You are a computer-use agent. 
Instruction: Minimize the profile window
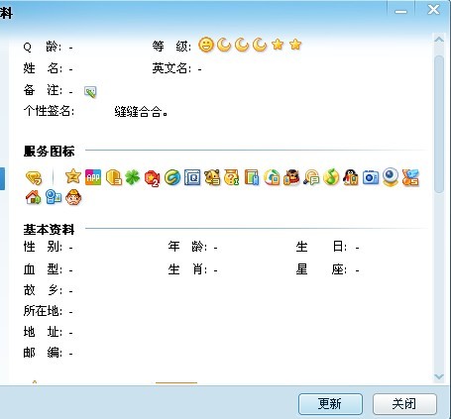(x=401, y=11)
